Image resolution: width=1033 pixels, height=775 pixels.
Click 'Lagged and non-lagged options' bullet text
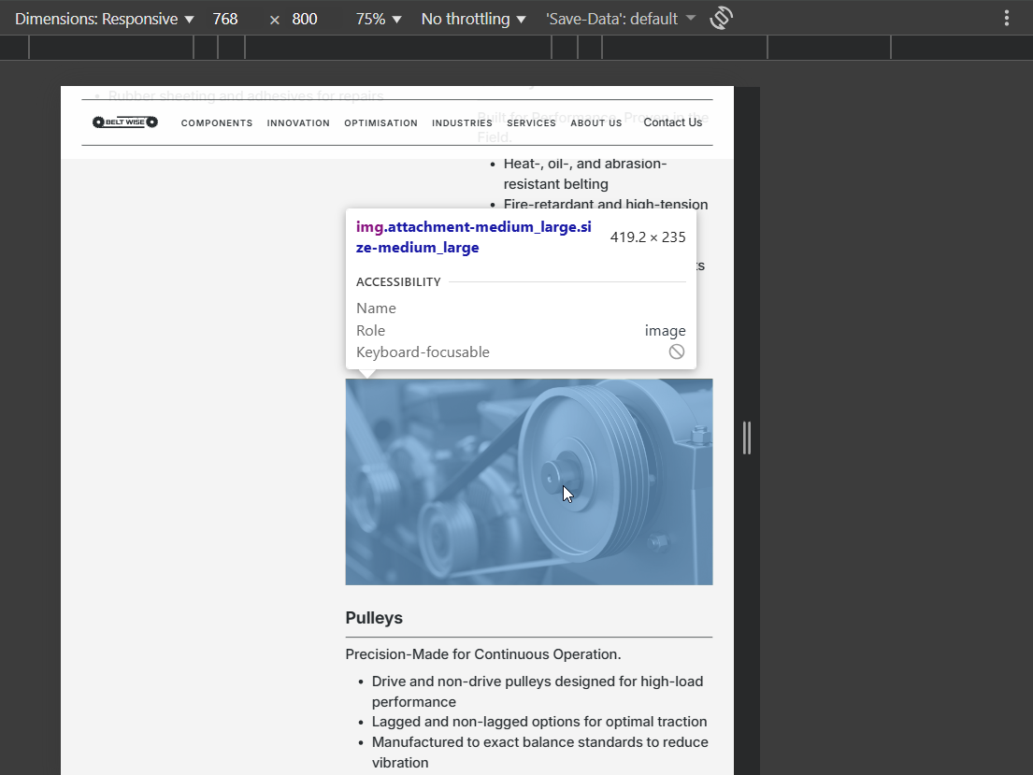tap(538, 722)
